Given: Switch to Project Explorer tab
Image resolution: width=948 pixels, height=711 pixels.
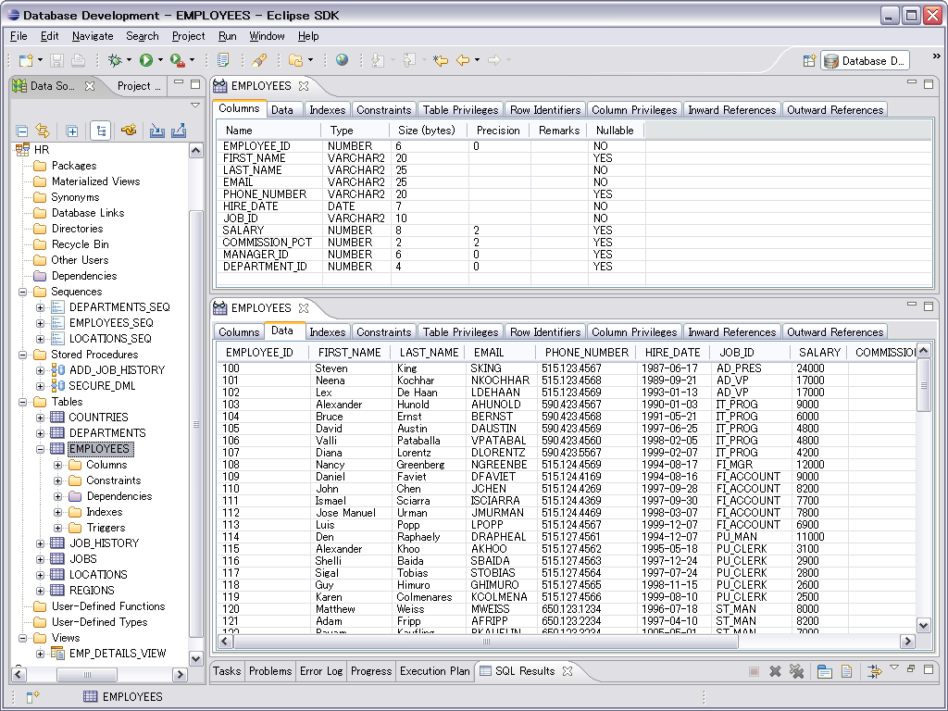Looking at the screenshot, I should click(x=139, y=86).
